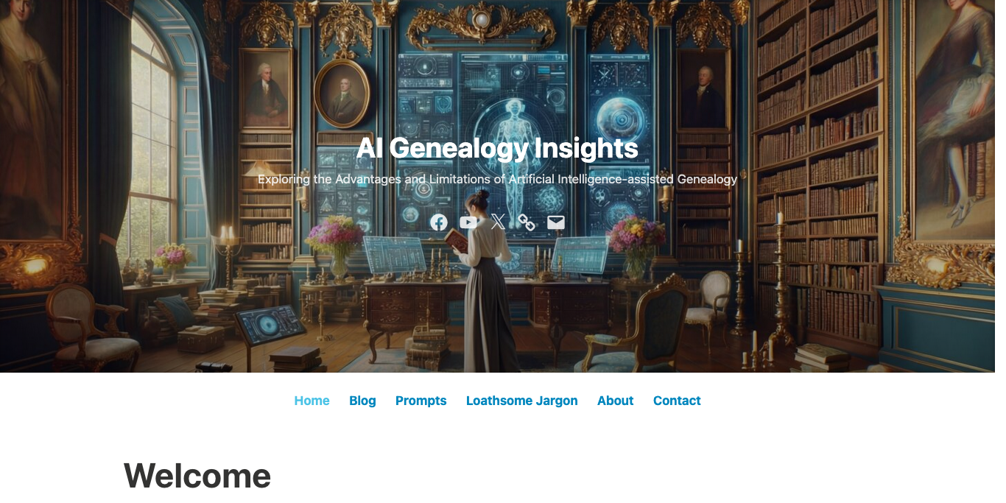Click the tagline about Artificial Intelligence-assisted Genealogy
This screenshot has height=503, width=1006.
(x=498, y=179)
